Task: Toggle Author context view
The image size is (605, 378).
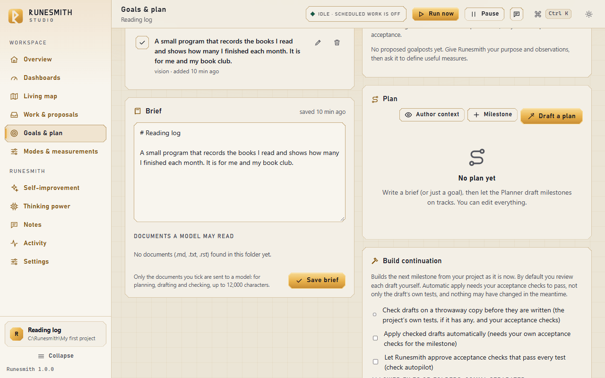Action: 432,114
